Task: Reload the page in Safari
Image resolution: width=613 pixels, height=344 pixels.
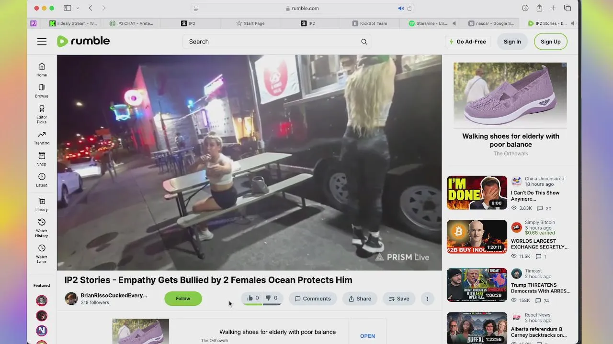Action: (409, 8)
